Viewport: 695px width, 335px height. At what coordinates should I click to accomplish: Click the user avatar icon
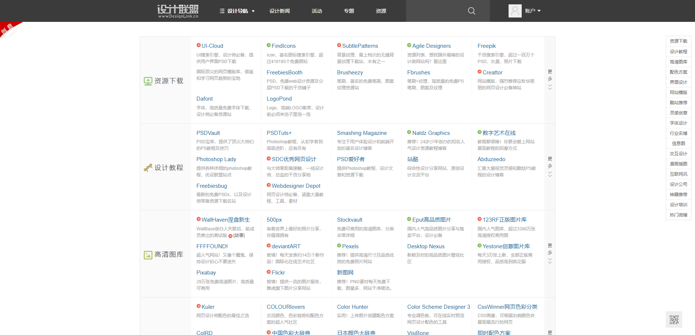515,11
